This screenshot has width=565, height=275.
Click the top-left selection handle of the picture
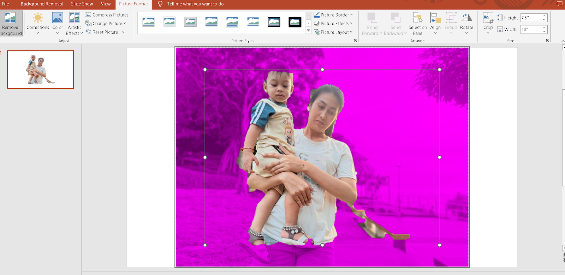tap(205, 70)
